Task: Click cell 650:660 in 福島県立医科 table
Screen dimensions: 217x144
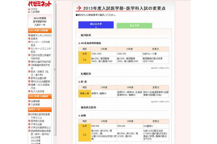Action: click(x=130, y=126)
